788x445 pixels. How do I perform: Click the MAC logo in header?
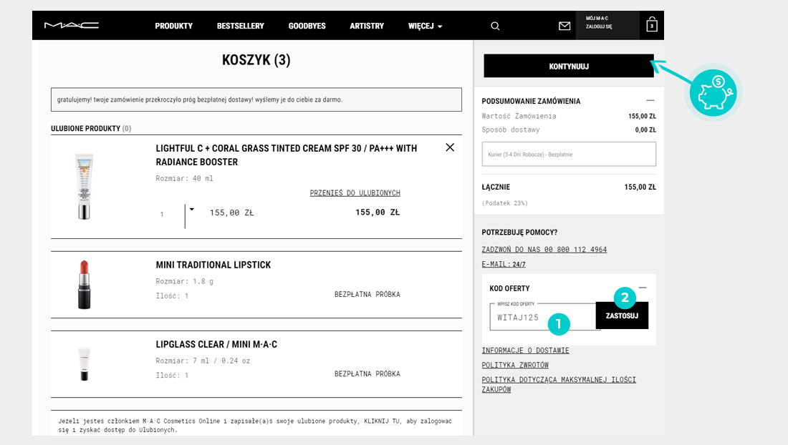pyautogui.click(x=72, y=25)
